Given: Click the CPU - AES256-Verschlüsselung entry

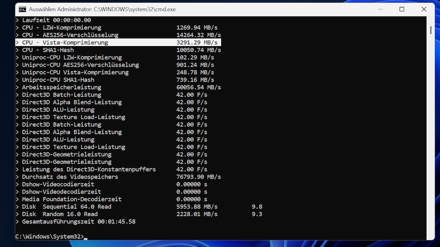Looking at the screenshot, I should click(70, 35).
